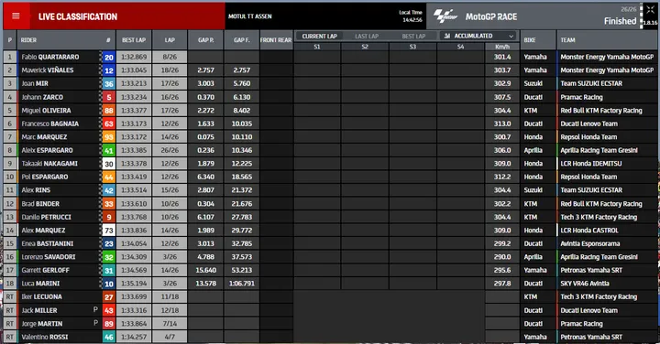This screenshot has height=344, width=660.
Task: Select number badge 89 for Martin
Action: [x=109, y=324]
